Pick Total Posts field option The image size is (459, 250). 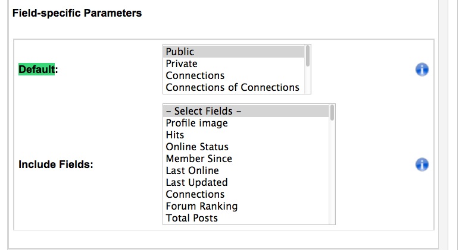[x=246, y=218]
